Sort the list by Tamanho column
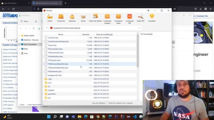Viewport: 214px width, 120px height. [86, 35]
